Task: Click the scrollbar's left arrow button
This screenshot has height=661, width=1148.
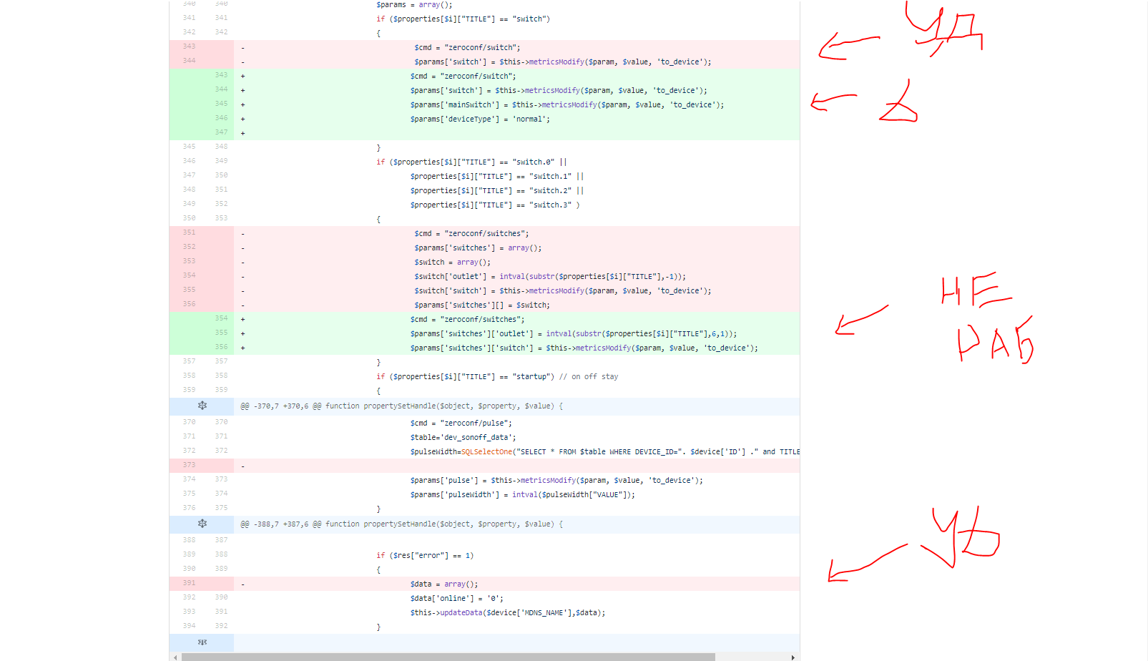Action: 175,657
